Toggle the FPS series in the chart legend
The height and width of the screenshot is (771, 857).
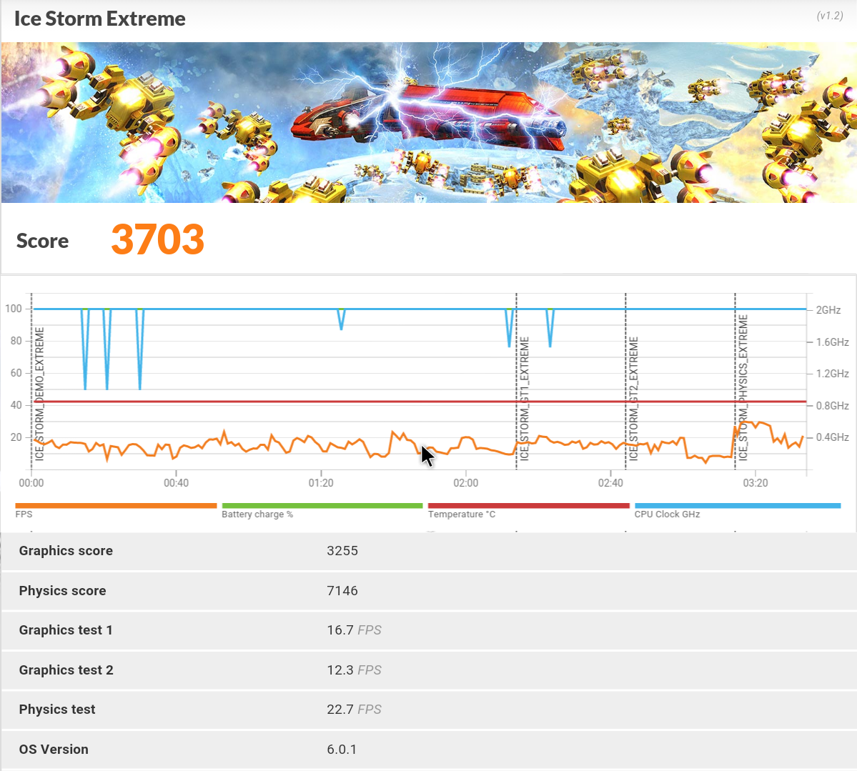point(116,510)
